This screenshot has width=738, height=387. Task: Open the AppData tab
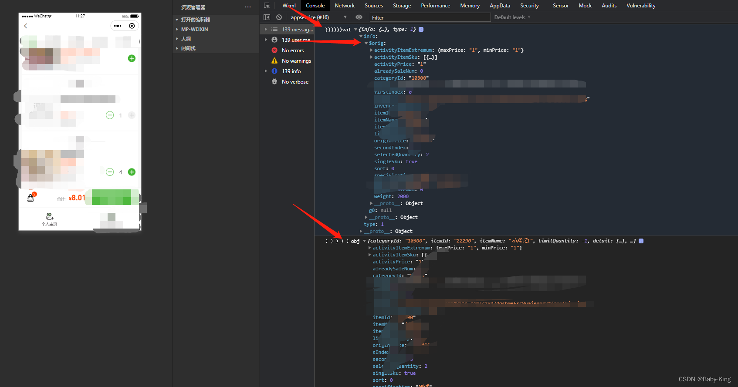[x=500, y=6]
